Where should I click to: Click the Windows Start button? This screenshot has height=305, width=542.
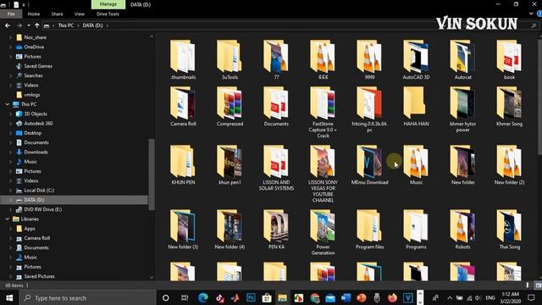click(x=9, y=297)
